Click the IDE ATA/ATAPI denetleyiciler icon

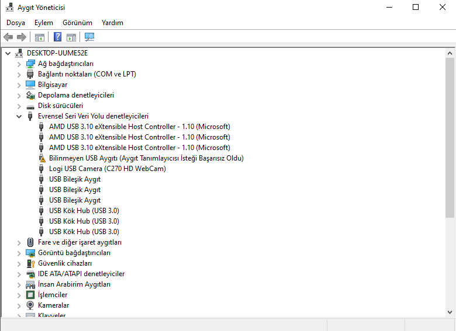point(30,274)
